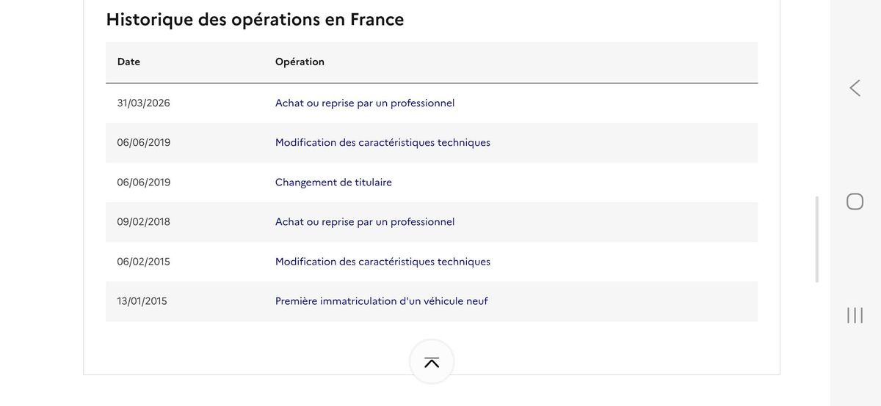Click 'Historique des opérations en France' heading
This screenshot has width=881, height=406.
pyautogui.click(x=255, y=20)
